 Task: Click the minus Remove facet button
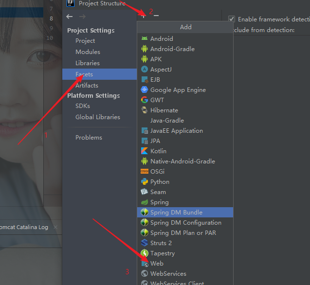[x=156, y=16]
